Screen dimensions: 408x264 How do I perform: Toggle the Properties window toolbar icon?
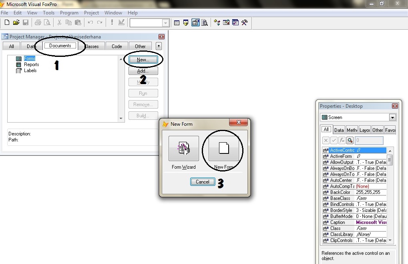[x=195, y=23]
